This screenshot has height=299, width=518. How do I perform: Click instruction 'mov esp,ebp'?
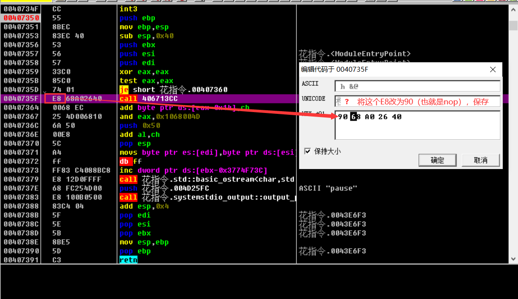[144, 242]
